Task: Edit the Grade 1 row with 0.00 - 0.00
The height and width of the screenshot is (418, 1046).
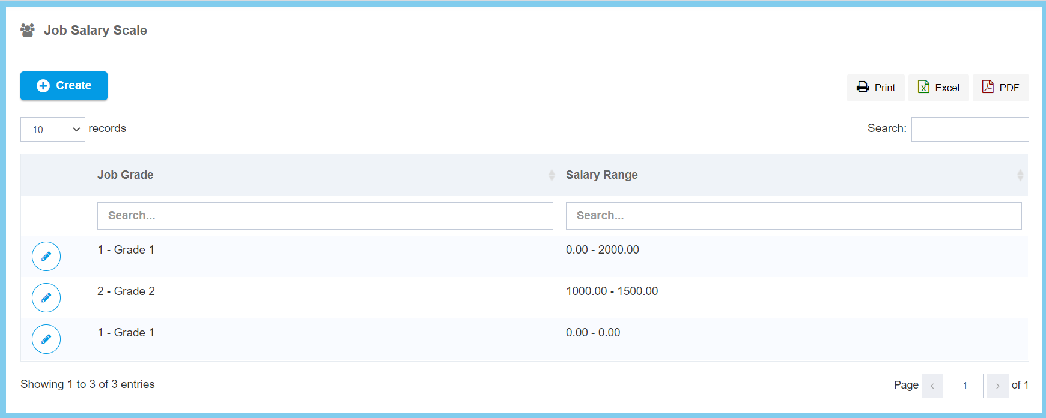Action: 46,339
